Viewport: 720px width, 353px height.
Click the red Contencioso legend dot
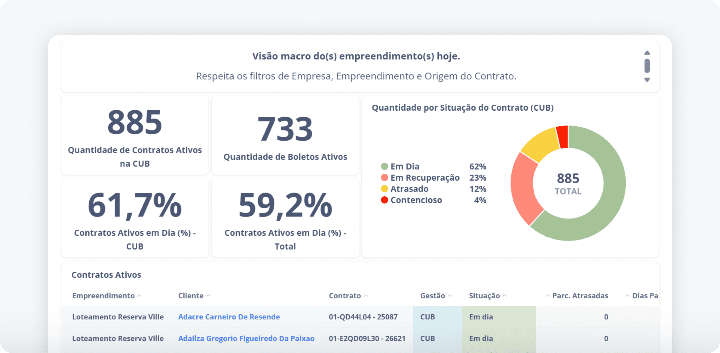[x=384, y=200]
